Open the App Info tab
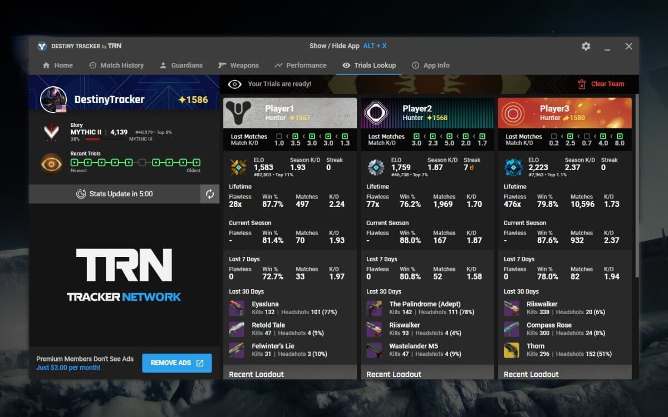Screen dimensions: 668x417 coord(431,65)
